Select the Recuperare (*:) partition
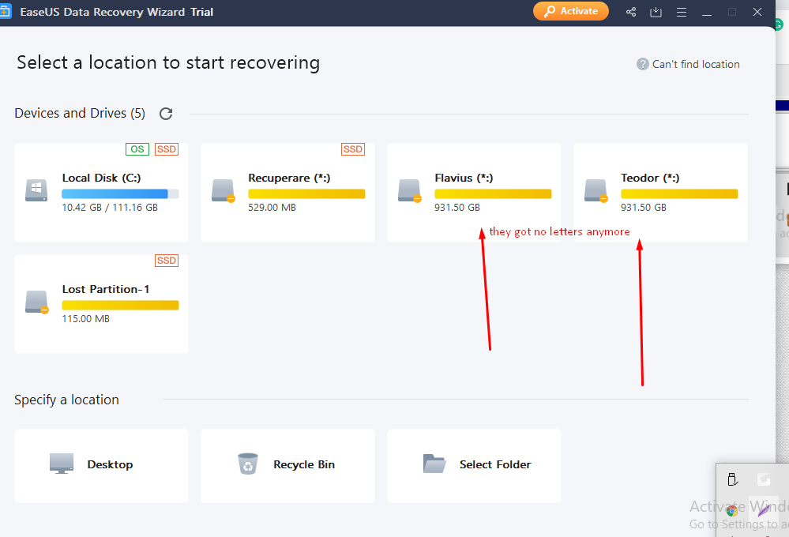 coord(287,193)
